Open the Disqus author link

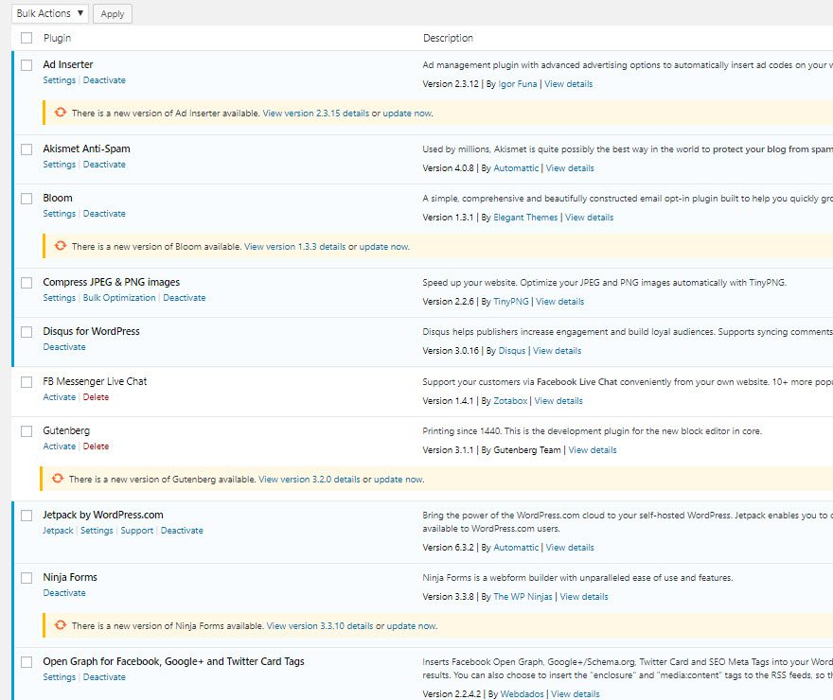(512, 351)
